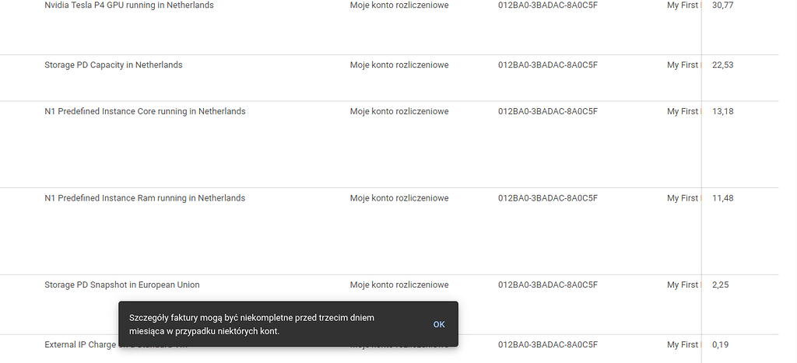797x363 pixels.
Task: Click Moje konto rozliczeniowe in Storage PD Capacity row
Action: pyautogui.click(x=399, y=65)
